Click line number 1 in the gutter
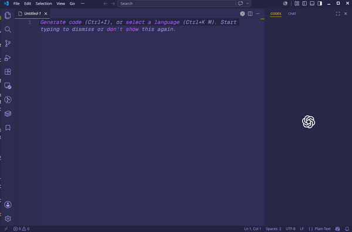 click(30, 22)
